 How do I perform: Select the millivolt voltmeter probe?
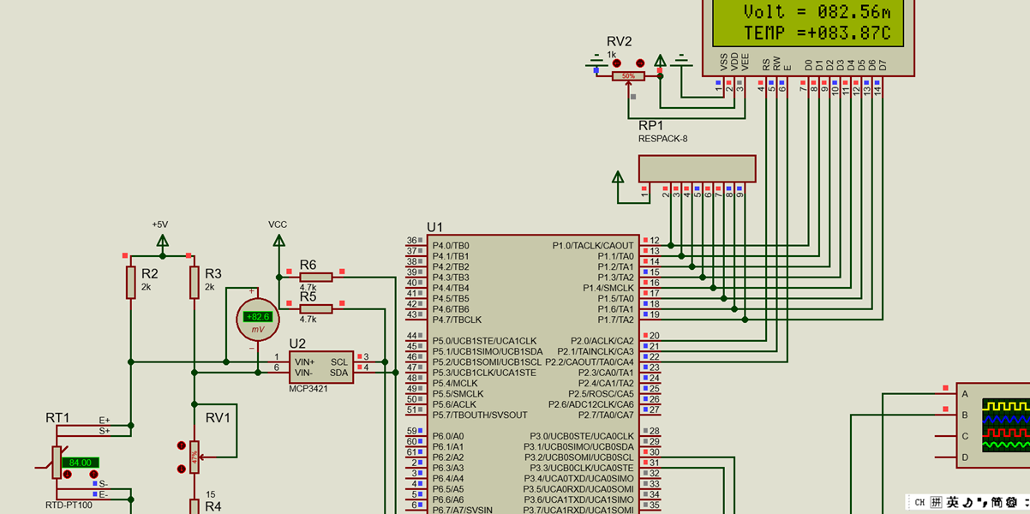[258, 317]
